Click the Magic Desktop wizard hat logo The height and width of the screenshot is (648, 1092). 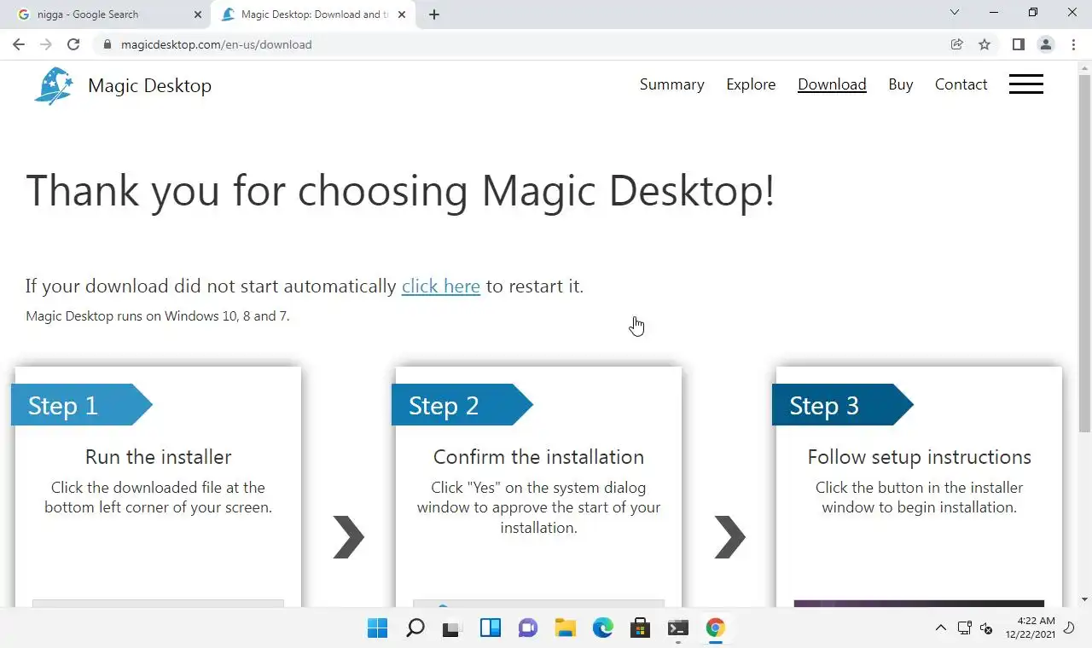tap(54, 85)
